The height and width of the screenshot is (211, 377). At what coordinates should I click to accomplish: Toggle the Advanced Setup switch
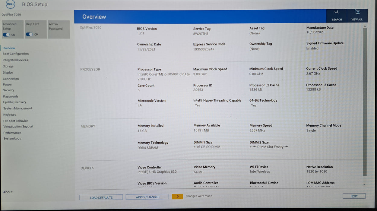point(6,35)
